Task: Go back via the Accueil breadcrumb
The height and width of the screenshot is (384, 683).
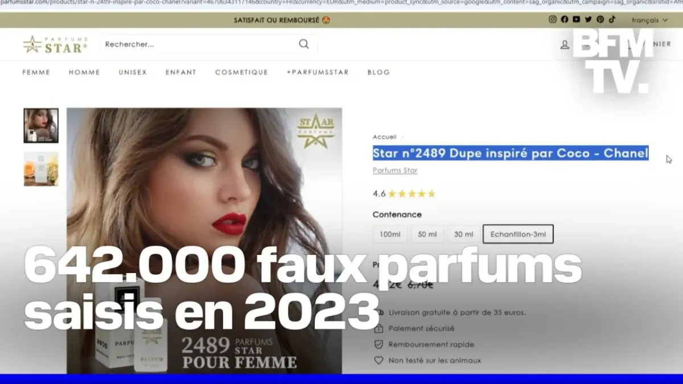Action: point(385,137)
